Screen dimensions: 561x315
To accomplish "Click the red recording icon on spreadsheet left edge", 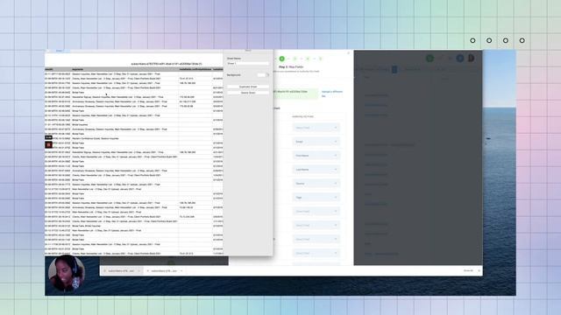I will 49,144.
